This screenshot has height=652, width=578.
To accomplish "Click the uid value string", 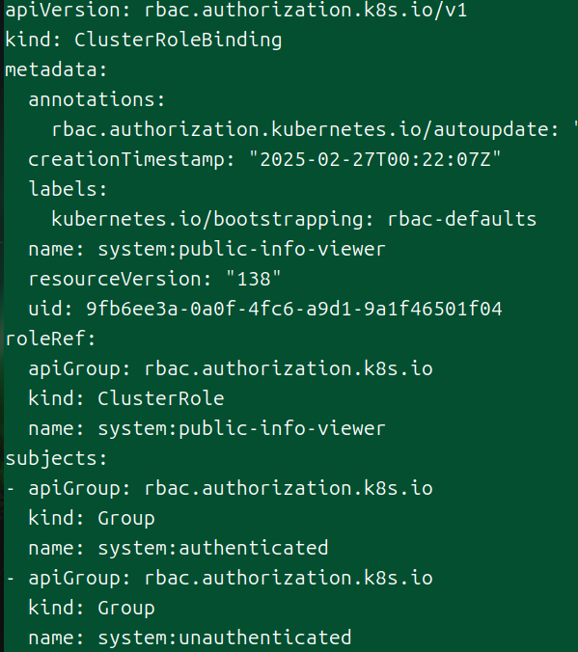I will pos(293,309).
